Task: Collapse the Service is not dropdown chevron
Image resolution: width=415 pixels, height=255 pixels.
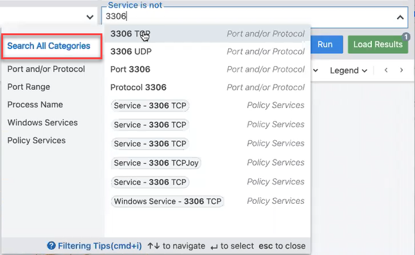Action: pos(400,19)
